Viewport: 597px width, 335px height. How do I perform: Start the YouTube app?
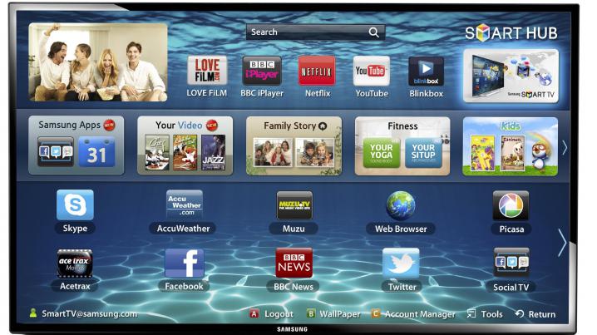371,71
